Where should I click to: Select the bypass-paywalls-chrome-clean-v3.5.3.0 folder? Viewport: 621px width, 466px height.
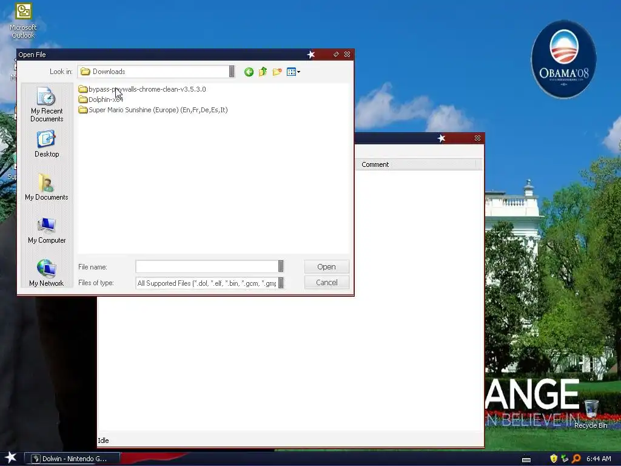[x=142, y=89]
